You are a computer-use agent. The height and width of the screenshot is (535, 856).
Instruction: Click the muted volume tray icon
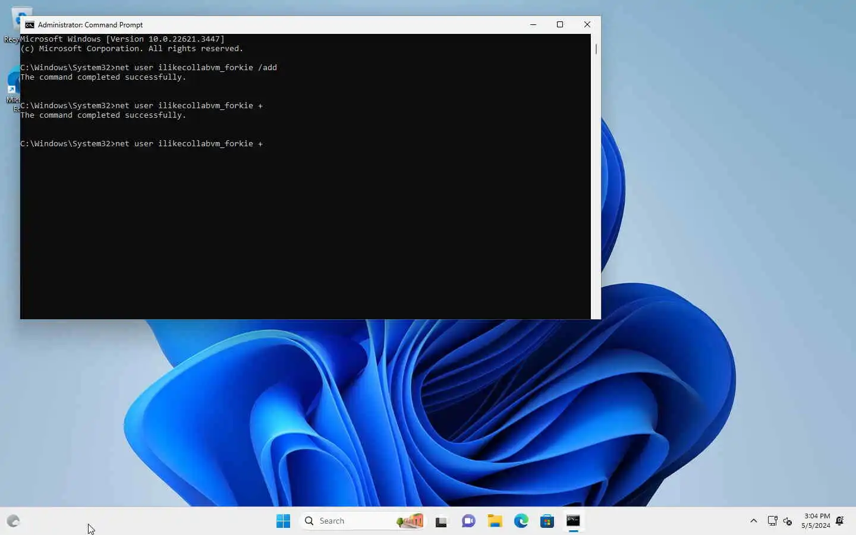pyautogui.click(x=788, y=521)
